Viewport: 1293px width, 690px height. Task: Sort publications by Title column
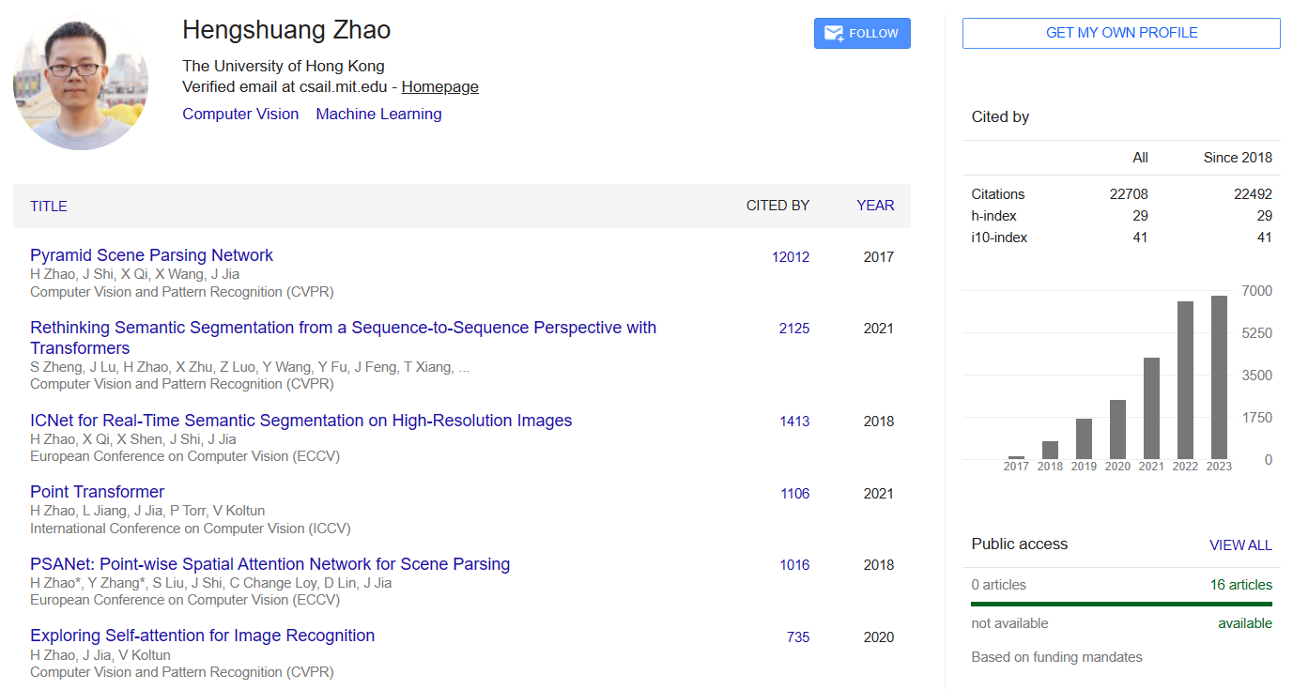click(49, 207)
